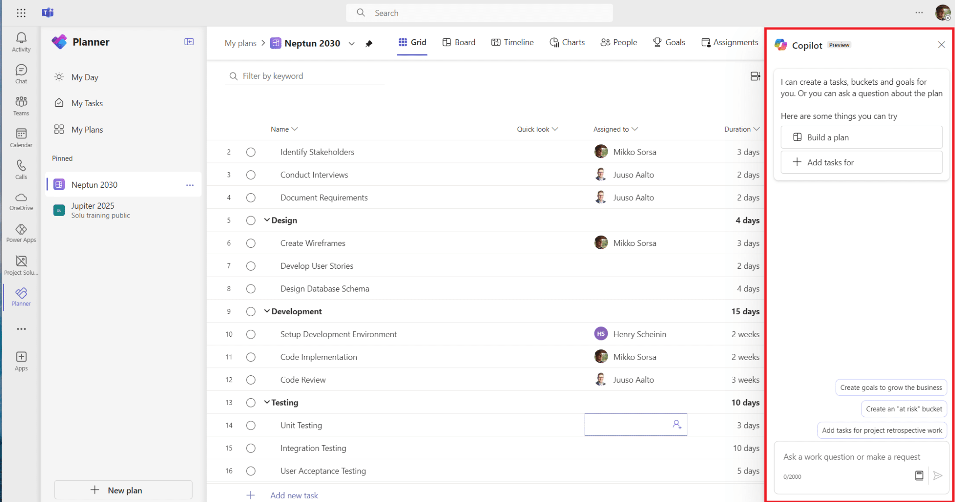Create a new plan

(x=123, y=490)
